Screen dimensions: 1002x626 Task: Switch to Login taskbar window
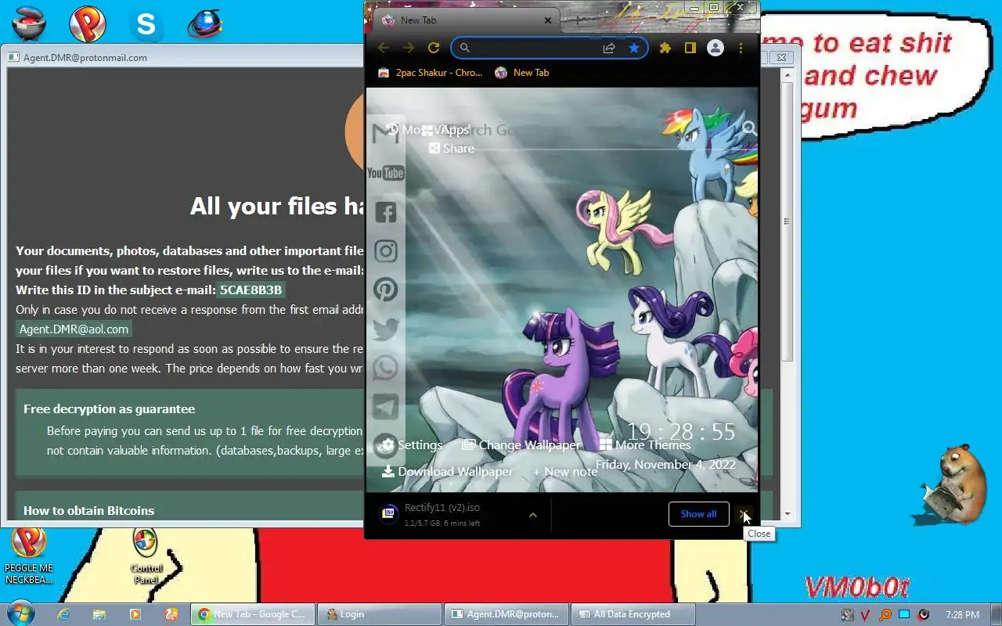380,614
